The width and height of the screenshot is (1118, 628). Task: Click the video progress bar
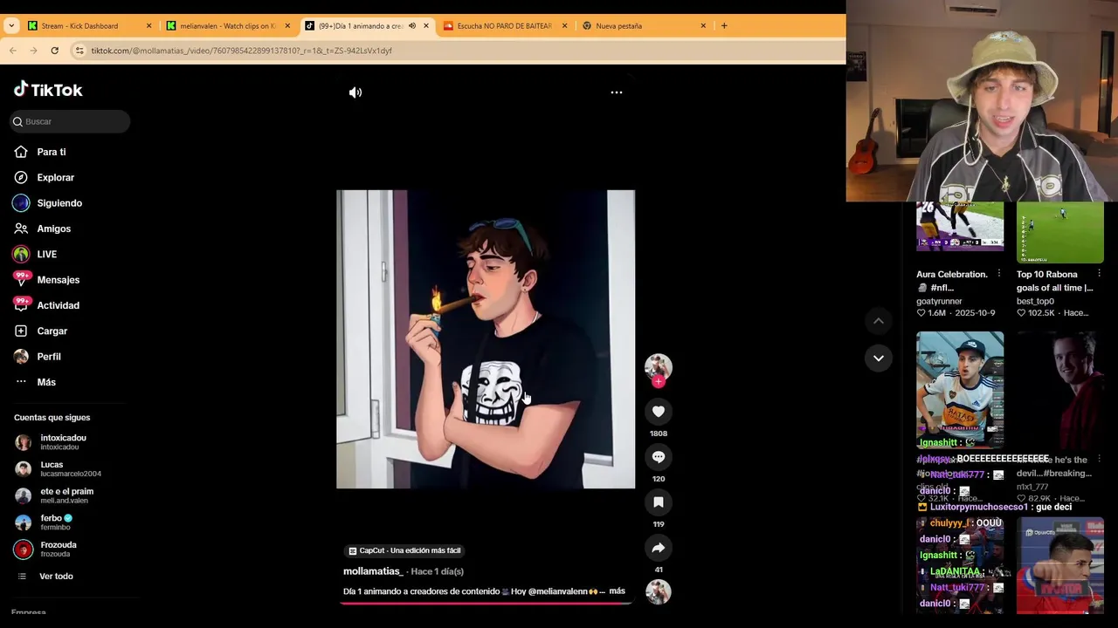point(486,602)
